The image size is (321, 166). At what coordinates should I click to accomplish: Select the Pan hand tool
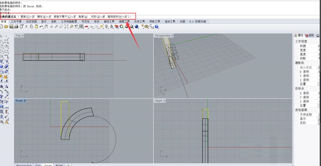[x=46, y=27]
